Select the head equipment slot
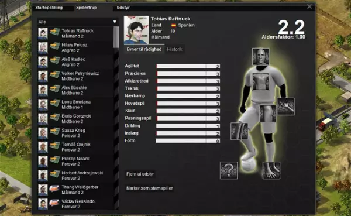 point(260,57)
